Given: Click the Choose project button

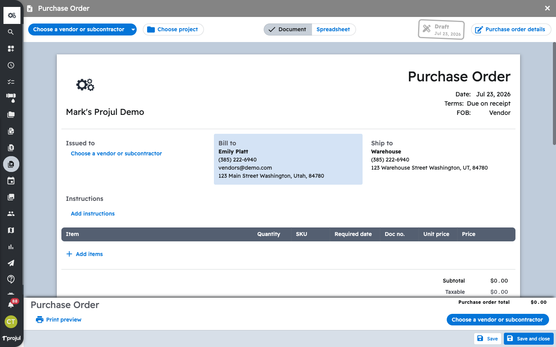Looking at the screenshot, I should coord(173,29).
